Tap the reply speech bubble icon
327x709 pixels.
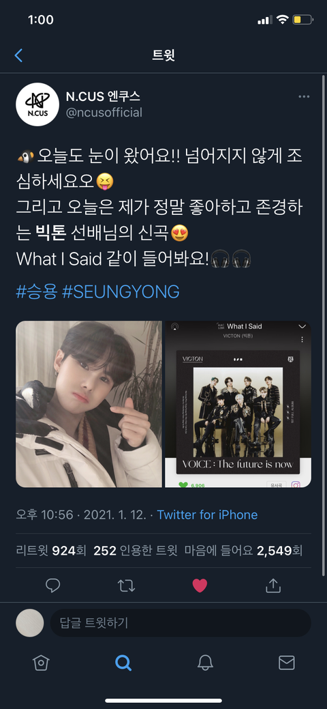pos(53,585)
